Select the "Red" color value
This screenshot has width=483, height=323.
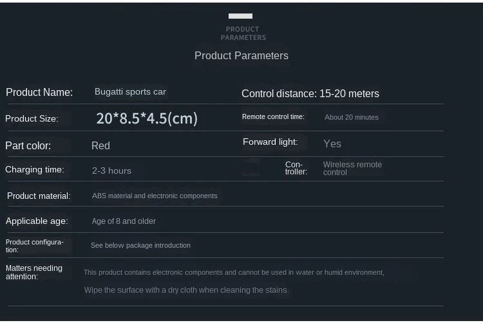tap(100, 146)
